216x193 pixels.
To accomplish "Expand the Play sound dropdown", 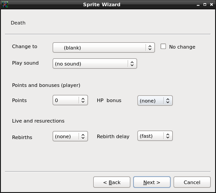I will (95, 64).
